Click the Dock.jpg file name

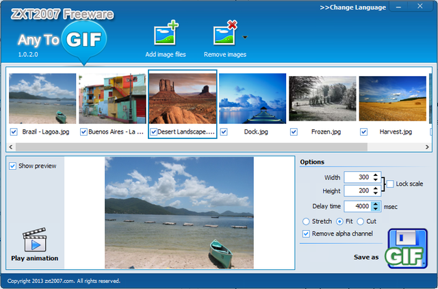click(x=256, y=131)
